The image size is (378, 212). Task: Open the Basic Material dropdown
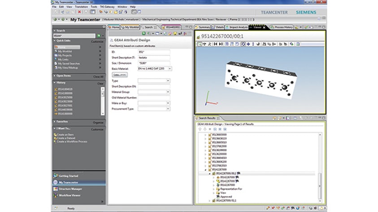[169, 69]
